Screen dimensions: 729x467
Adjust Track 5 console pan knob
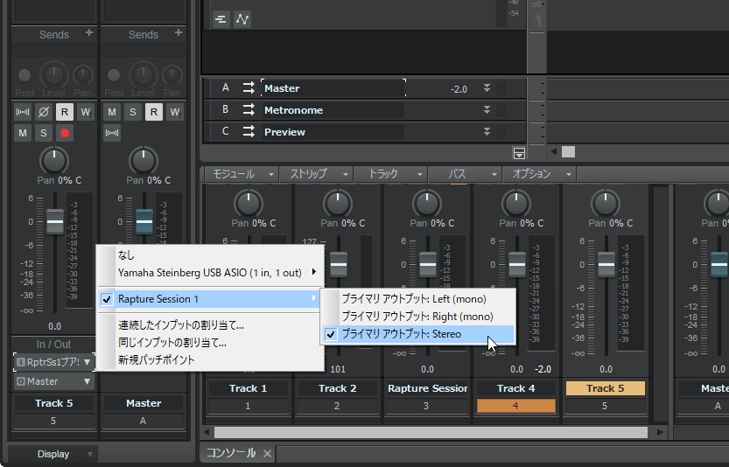606,204
